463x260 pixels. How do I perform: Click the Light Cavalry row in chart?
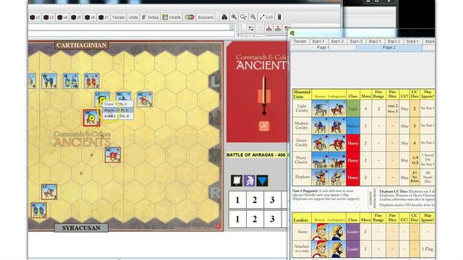363,108
